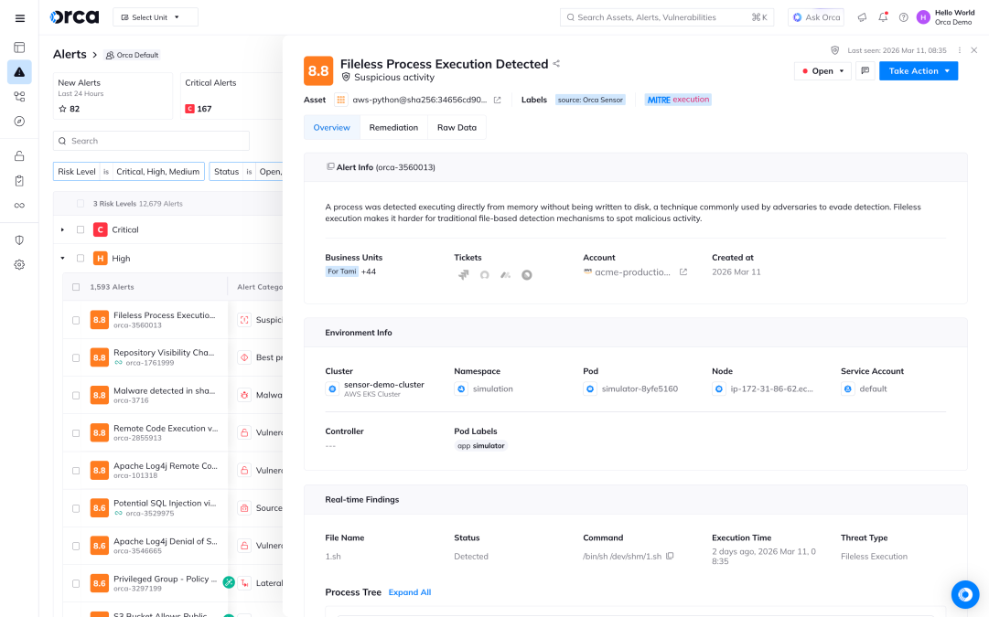
Task: Open the Alerts section in the sidebar
Action: 19,72
